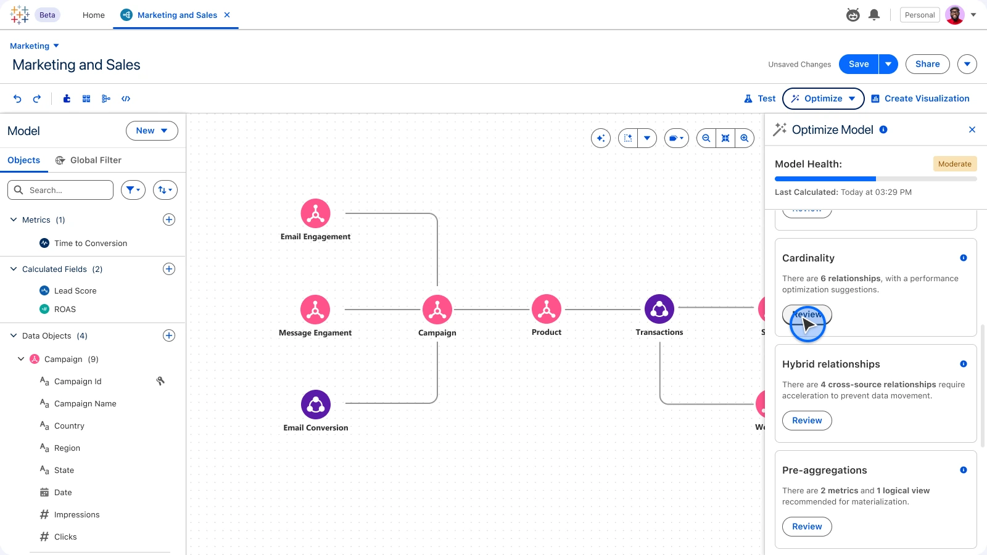
Task: Click the key icon beside Campaign Id
Action: click(x=160, y=381)
